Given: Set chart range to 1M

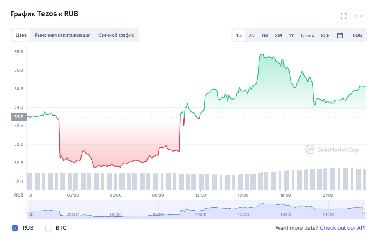Looking at the screenshot, I should click(x=265, y=35).
